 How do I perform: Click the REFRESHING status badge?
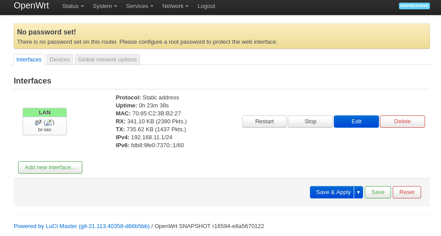click(414, 6)
